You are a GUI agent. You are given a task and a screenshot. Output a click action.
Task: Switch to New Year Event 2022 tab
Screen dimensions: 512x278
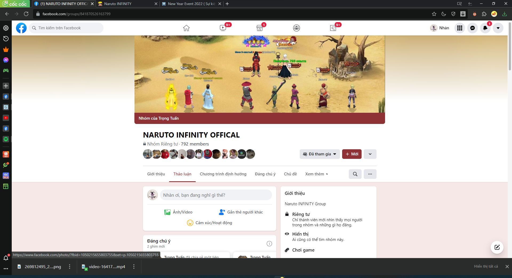click(x=191, y=4)
